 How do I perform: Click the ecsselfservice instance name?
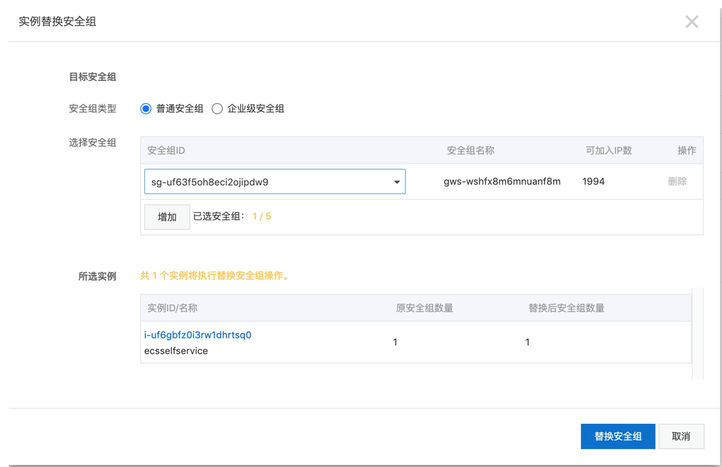176,351
